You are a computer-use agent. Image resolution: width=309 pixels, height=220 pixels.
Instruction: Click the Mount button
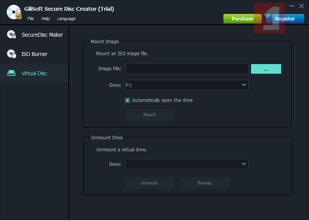(x=149, y=115)
